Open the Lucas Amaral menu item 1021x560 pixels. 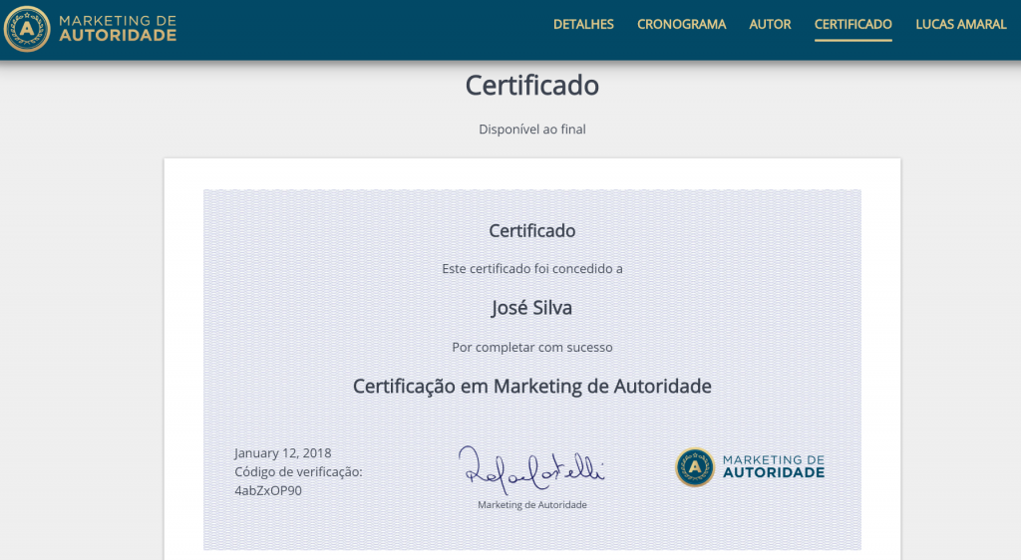(960, 25)
